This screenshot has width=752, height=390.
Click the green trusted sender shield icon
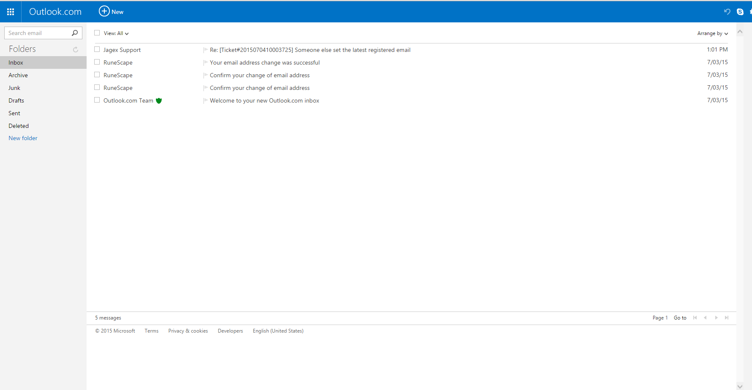[159, 100]
